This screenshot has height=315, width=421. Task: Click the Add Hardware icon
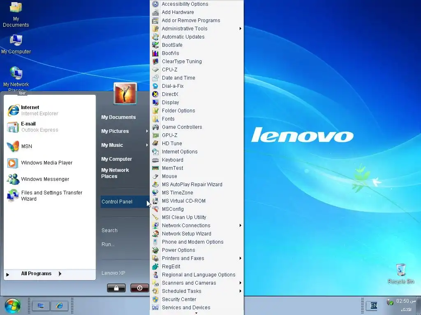(155, 12)
